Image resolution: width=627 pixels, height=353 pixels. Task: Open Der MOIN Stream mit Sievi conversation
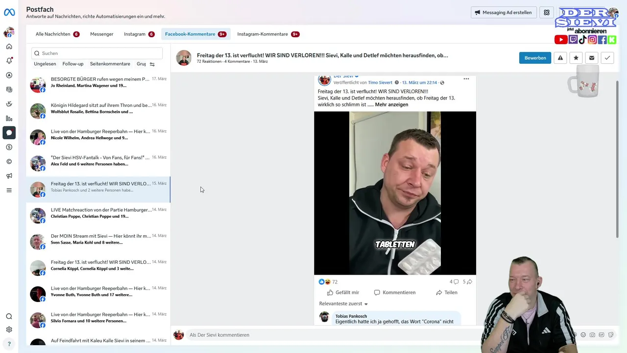[98, 242]
